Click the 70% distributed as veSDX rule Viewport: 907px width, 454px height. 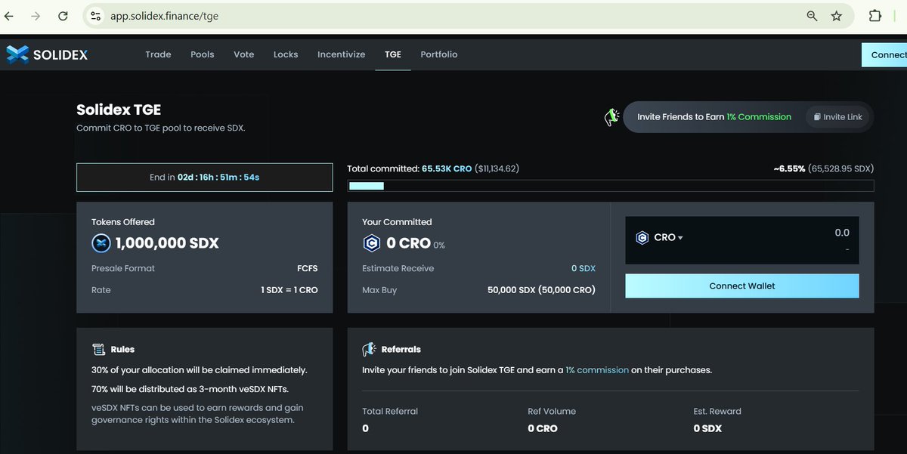[190, 389]
